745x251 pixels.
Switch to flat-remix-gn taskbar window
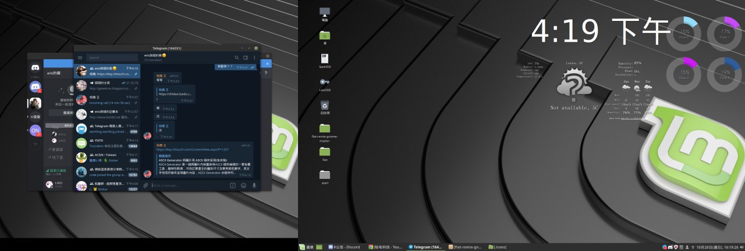467,247
